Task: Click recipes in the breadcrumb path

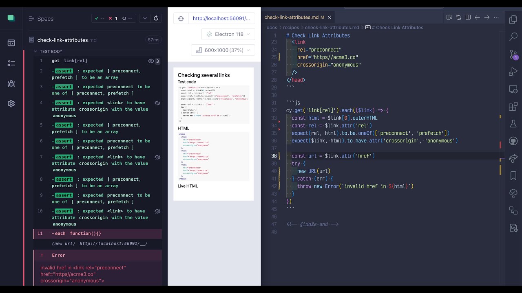Action: [291, 28]
